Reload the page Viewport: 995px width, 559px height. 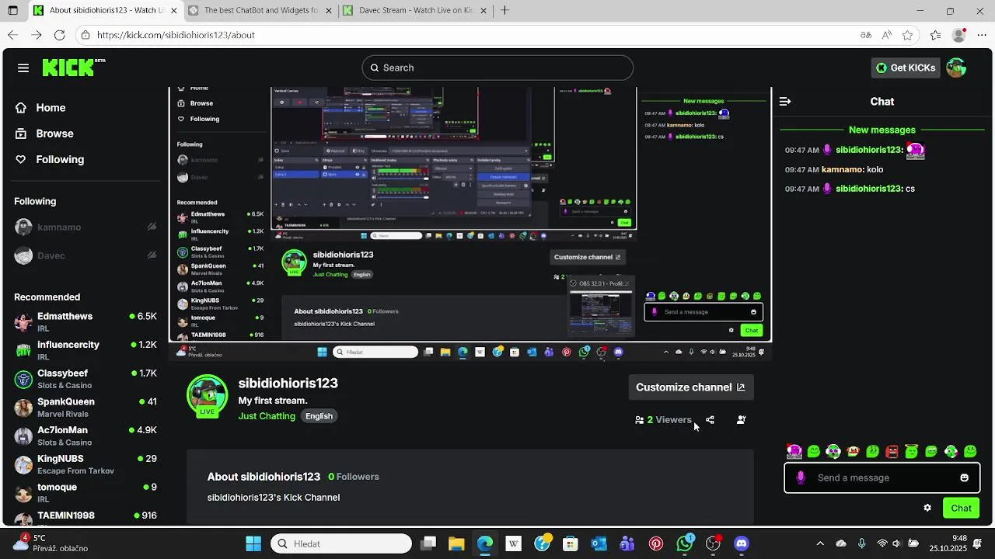[x=59, y=35]
